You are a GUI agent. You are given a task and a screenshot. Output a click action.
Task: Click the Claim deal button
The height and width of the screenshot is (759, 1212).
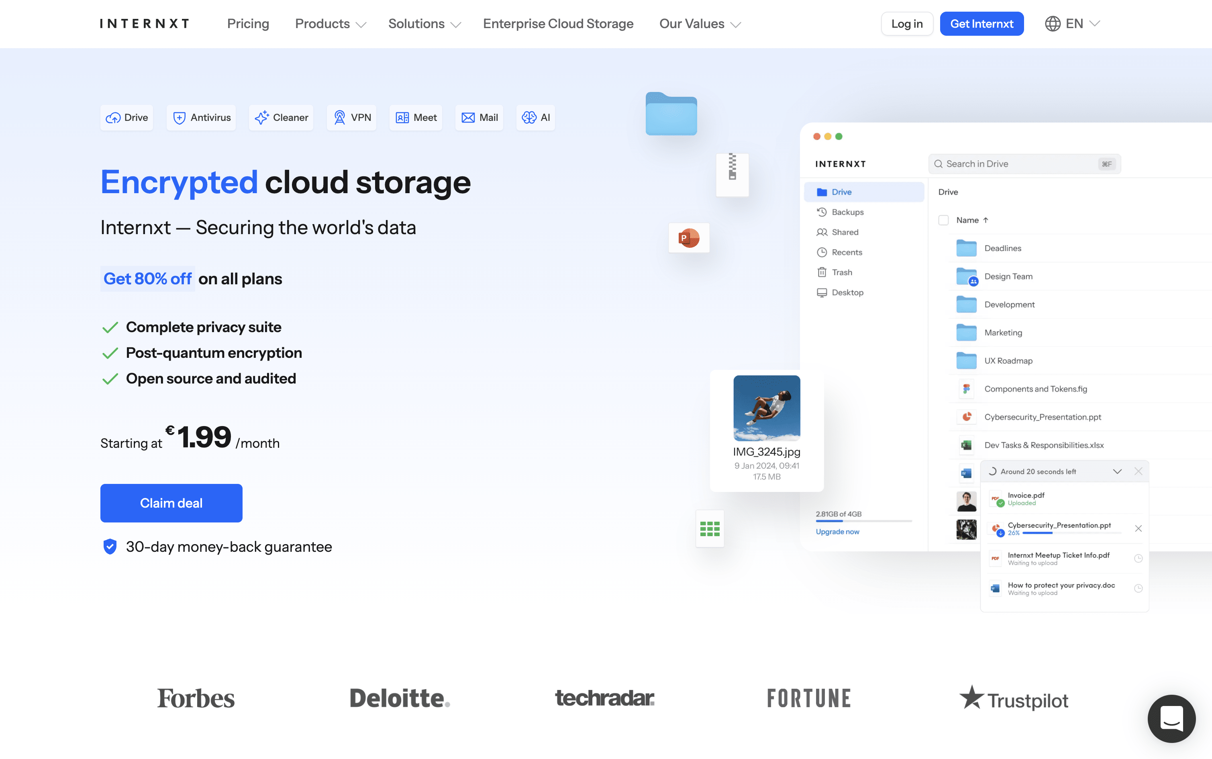click(171, 503)
